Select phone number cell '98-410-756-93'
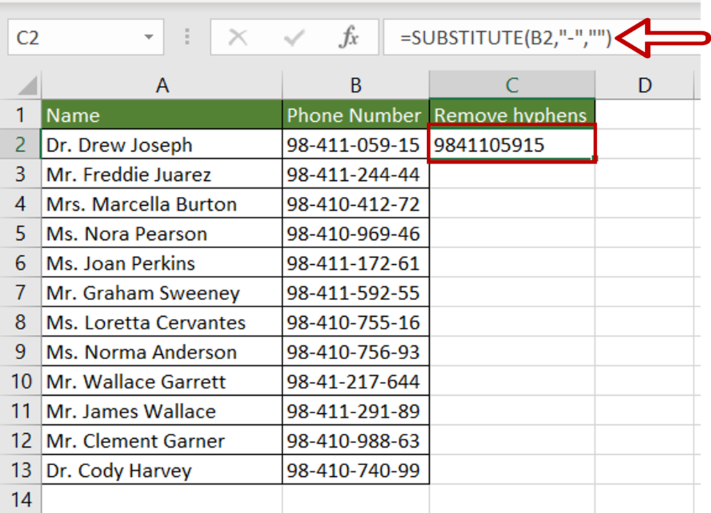This screenshot has height=513, width=711. point(355,351)
